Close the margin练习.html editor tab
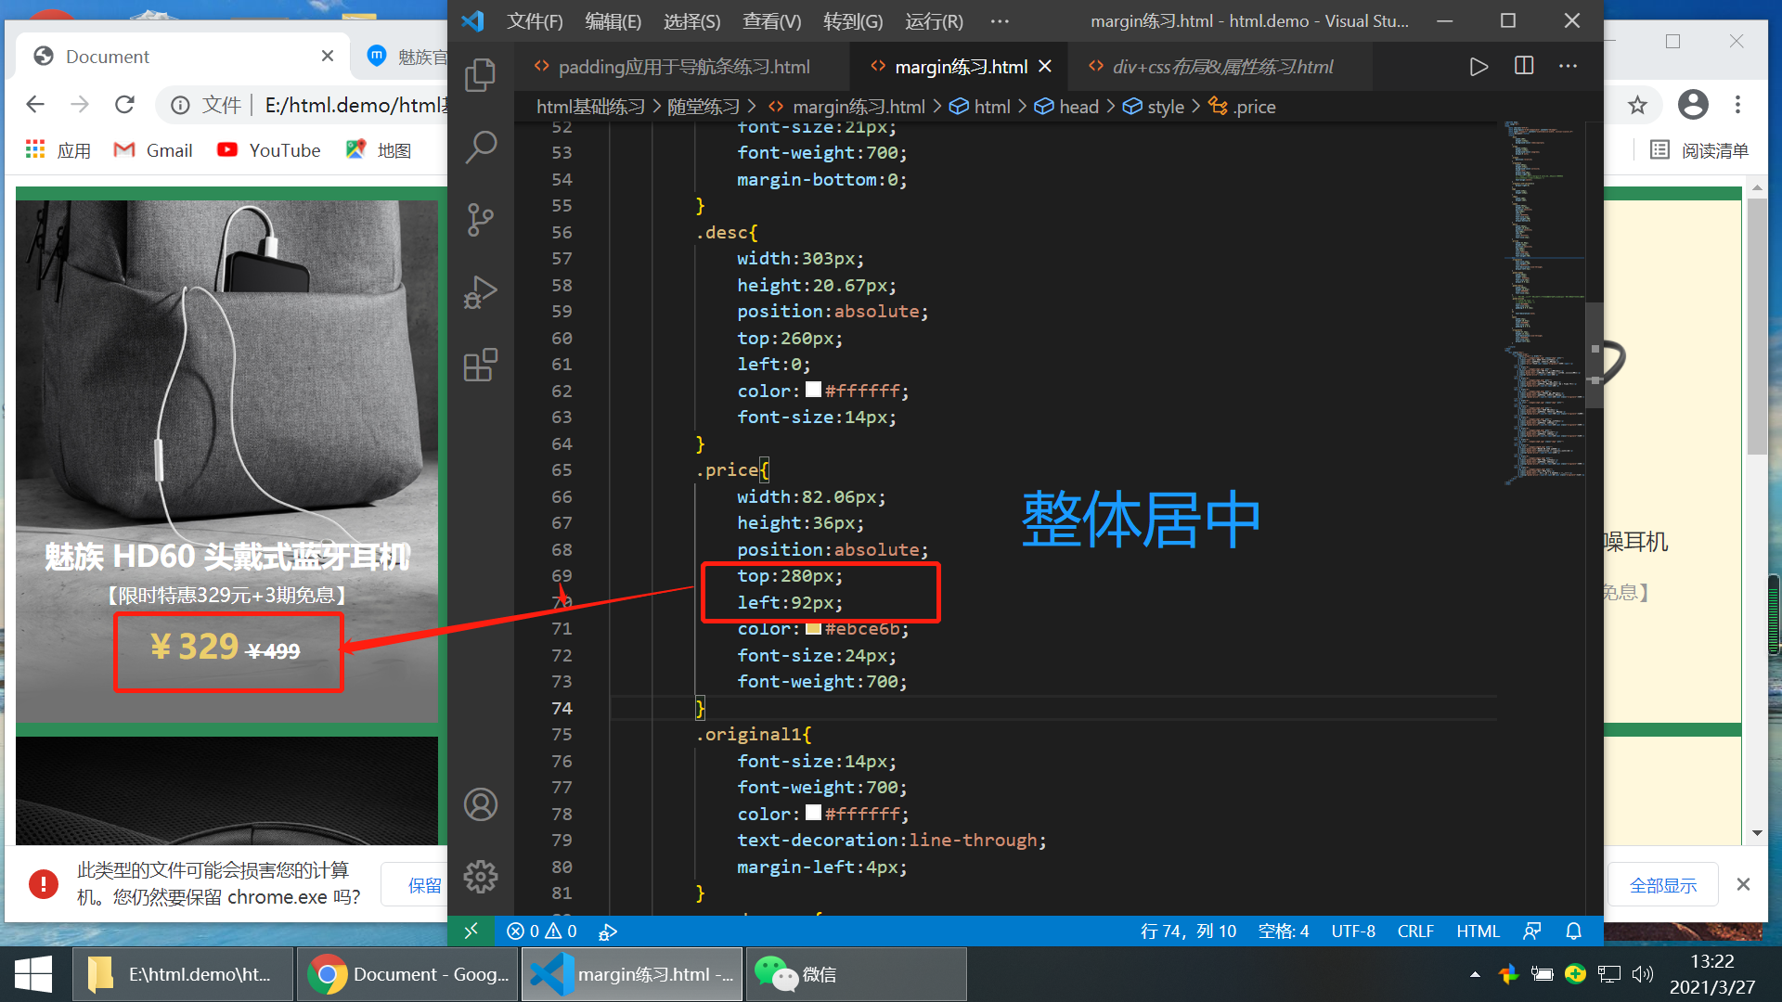The image size is (1782, 1002). click(x=1045, y=67)
